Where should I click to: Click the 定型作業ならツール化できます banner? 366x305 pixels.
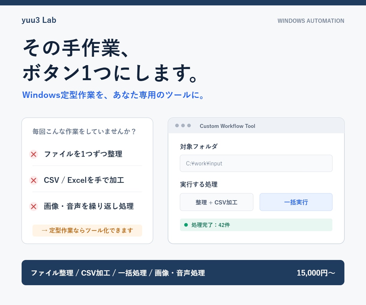pyautogui.click(x=87, y=231)
